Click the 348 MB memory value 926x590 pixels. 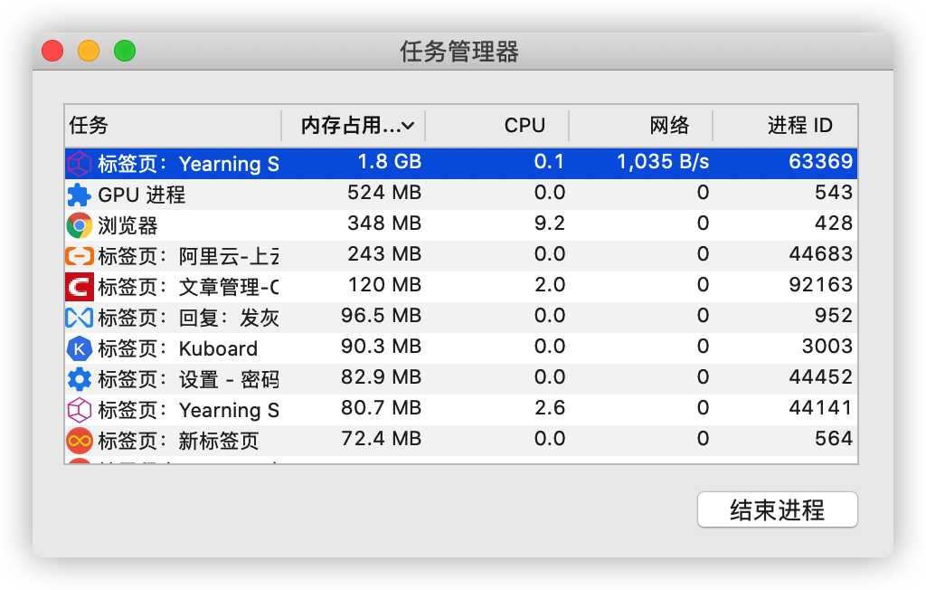[x=384, y=223]
